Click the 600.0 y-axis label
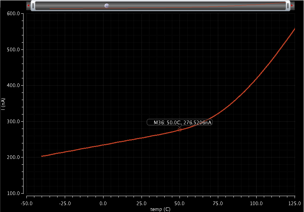The image size is (304, 212). (x=13, y=13)
